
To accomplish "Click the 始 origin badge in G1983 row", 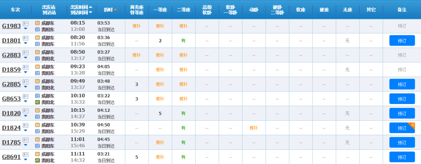I will coord(37,23).
